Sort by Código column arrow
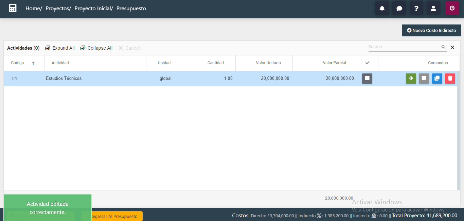 click(33, 63)
